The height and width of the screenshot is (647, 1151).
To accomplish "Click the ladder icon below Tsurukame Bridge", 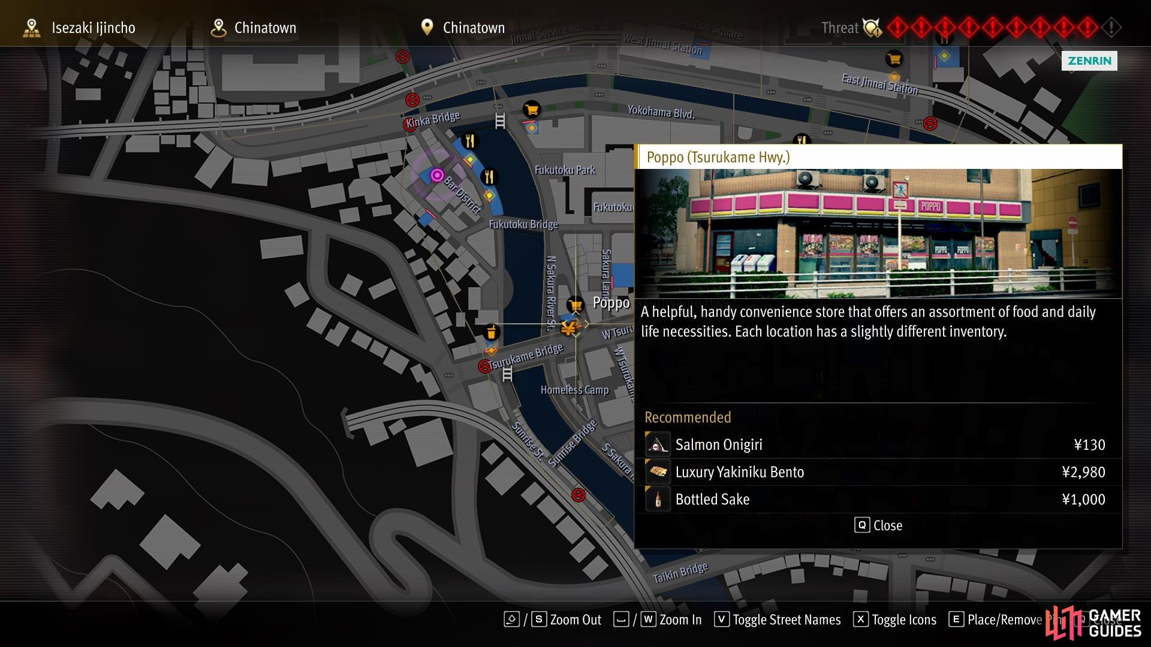I will pos(507,374).
